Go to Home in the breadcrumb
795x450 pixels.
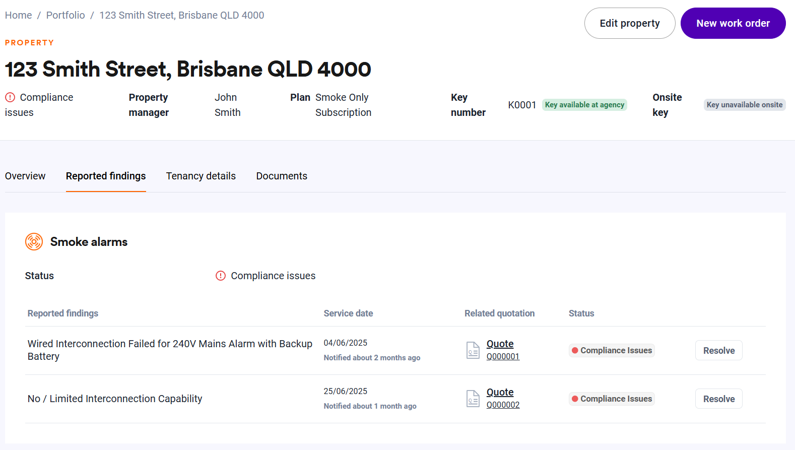pyautogui.click(x=19, y=15)
